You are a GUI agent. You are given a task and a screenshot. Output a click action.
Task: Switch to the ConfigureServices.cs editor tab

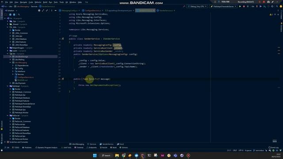[92, 11]
